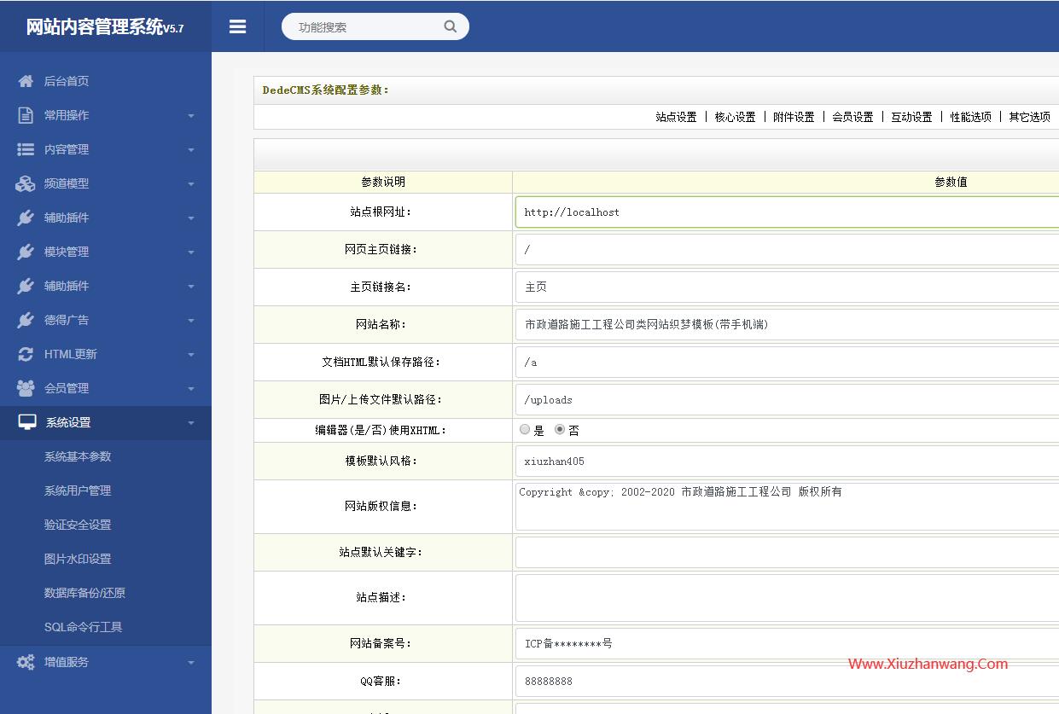This screenshot has height=714, width=1059.
Task: Select 是 radio for XHTML editor
Action: pyautogui.click(x=525, y=430)
